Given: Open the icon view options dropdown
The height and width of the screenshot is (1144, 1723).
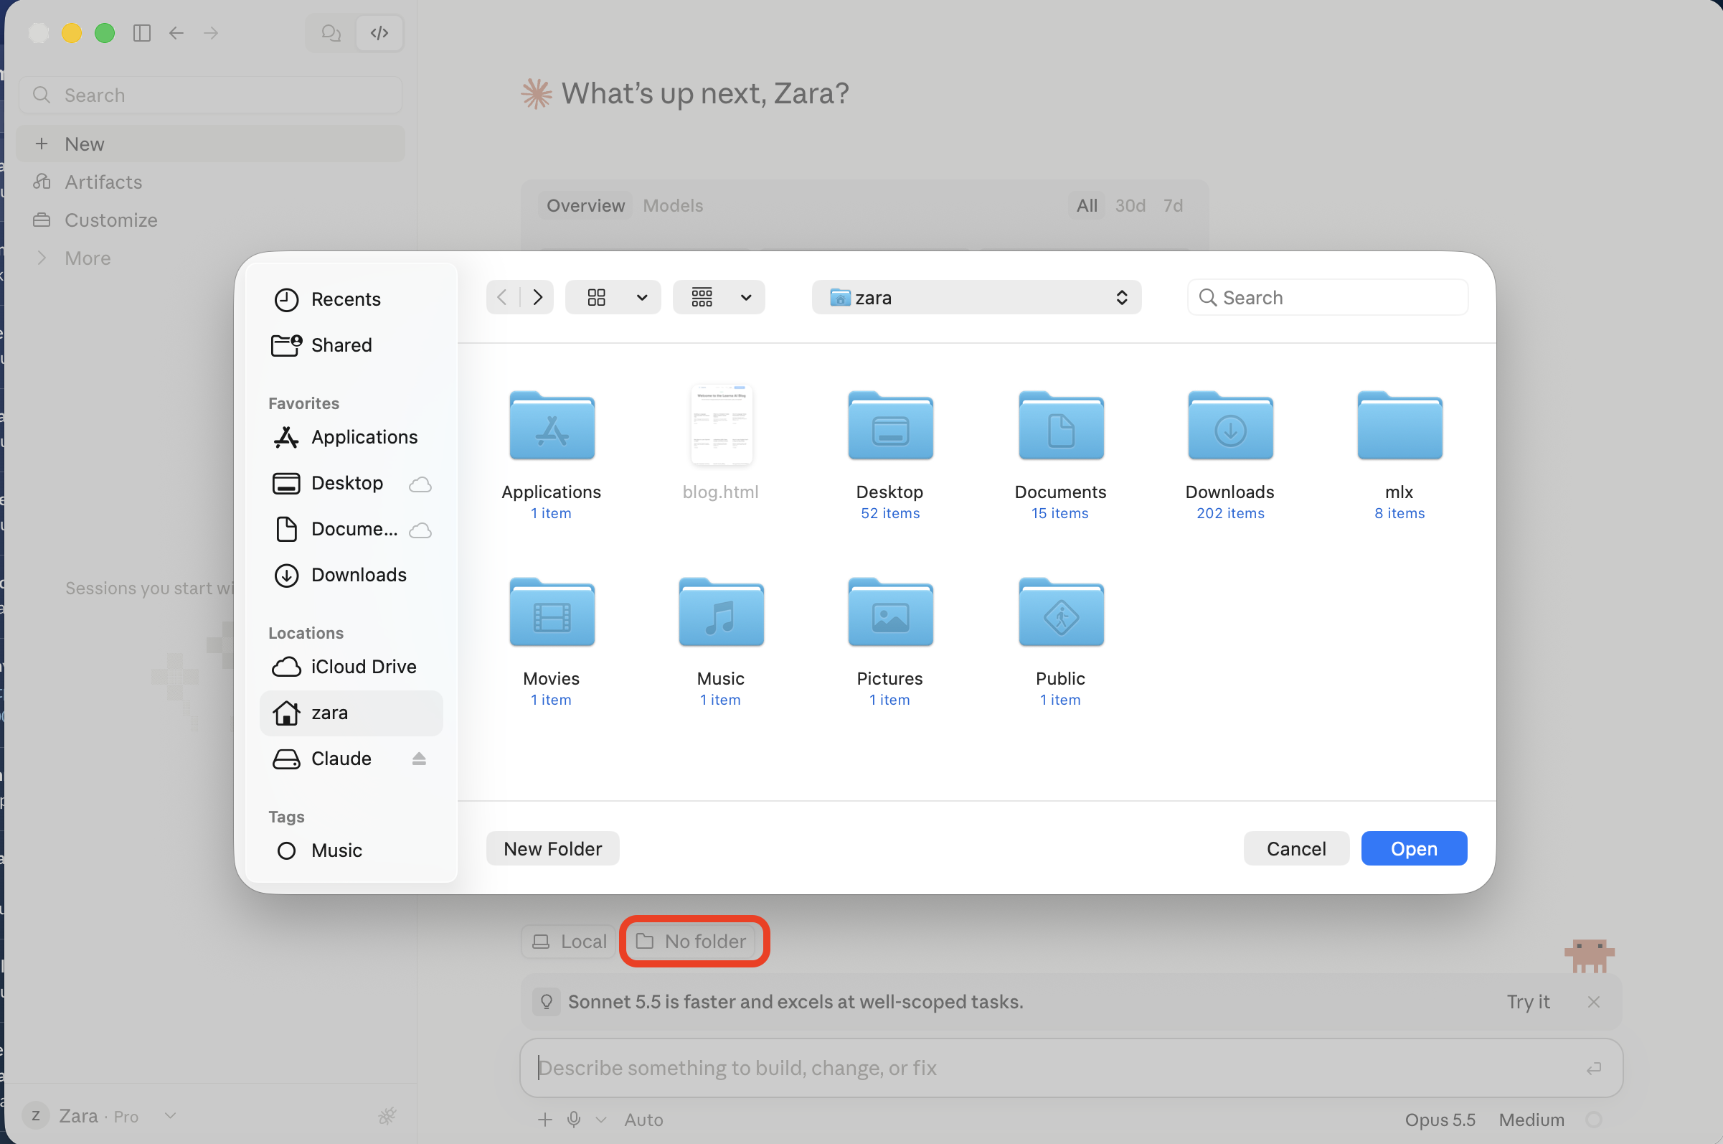Looking at the screenshot, I should (x=613, y=297).
